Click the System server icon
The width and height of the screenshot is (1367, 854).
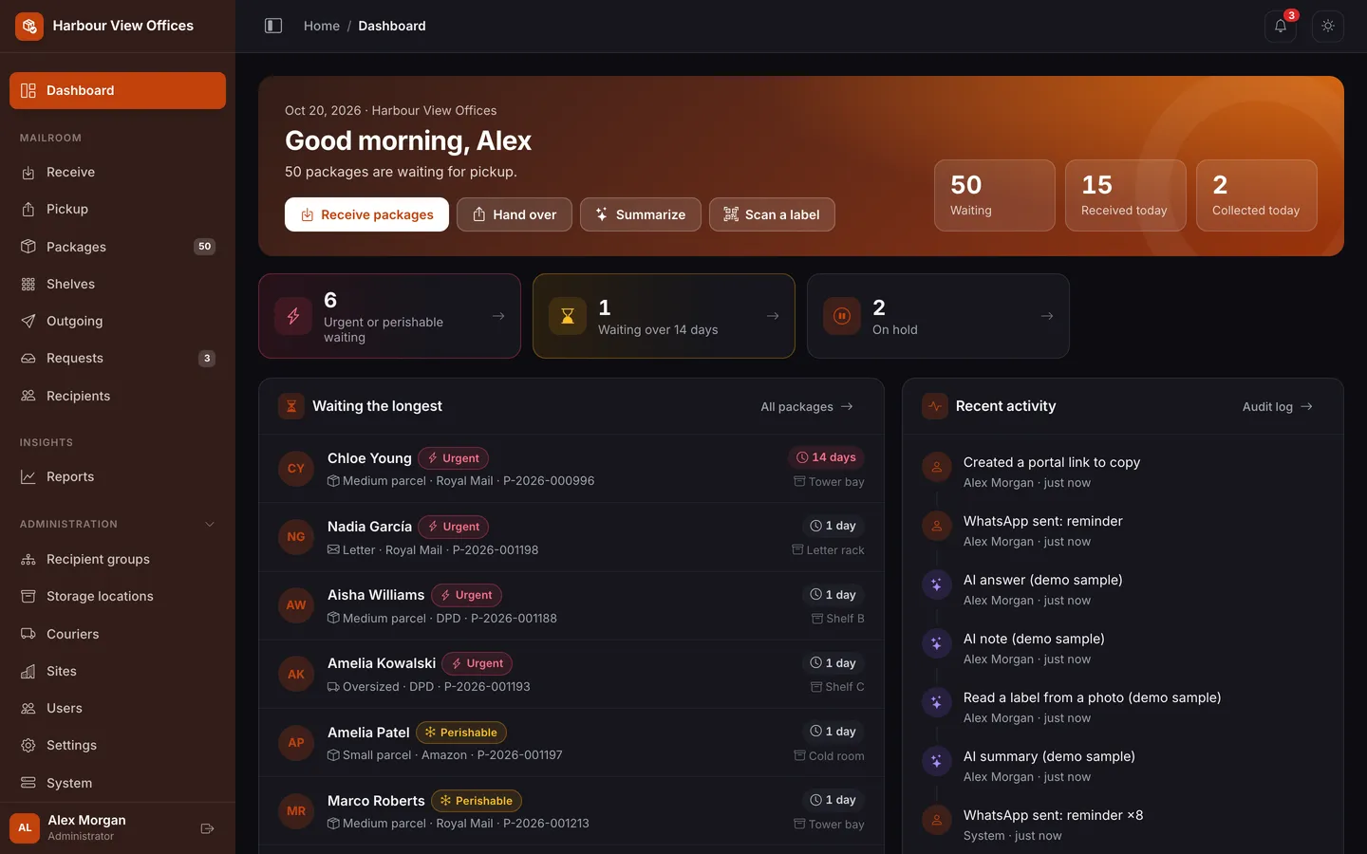click(x=28, y=783)
